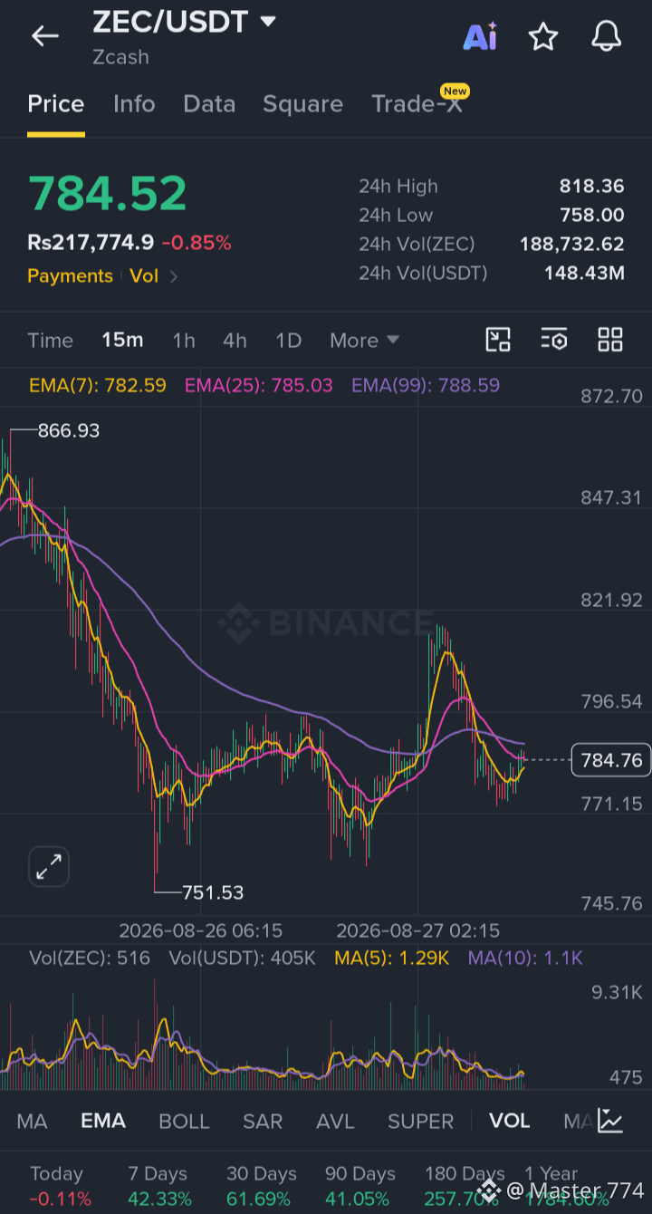
Task: Tap 24h Vol(ZEC) value 188,732.62
Action: [x=572, y=245]
